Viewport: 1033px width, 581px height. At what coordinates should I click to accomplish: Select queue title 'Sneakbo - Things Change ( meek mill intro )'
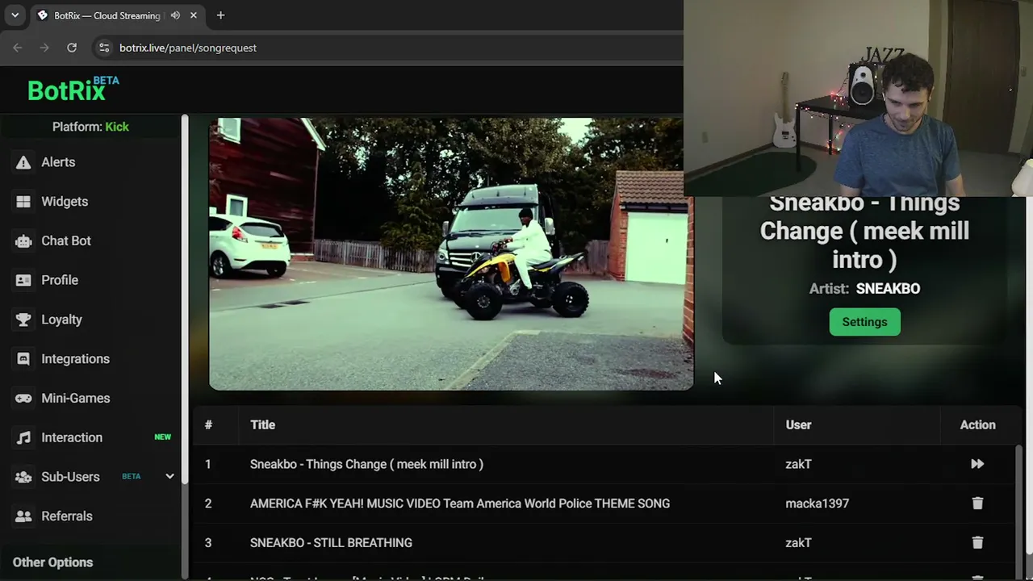point(366,464)
